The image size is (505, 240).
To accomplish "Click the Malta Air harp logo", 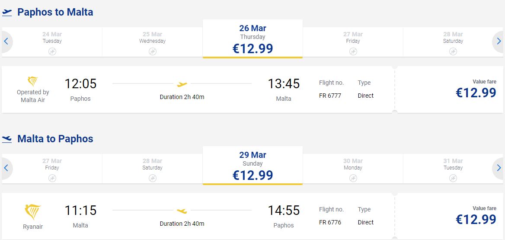I will (32, 81).
